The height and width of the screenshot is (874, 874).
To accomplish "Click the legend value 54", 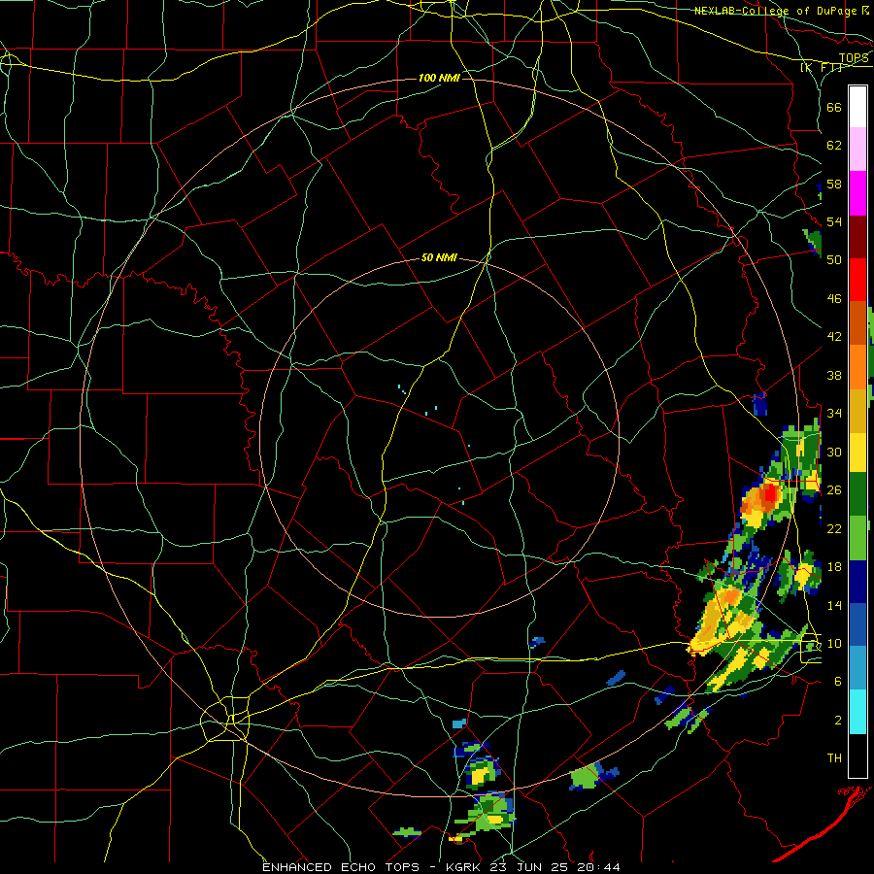I will click(x=834, y=222).
